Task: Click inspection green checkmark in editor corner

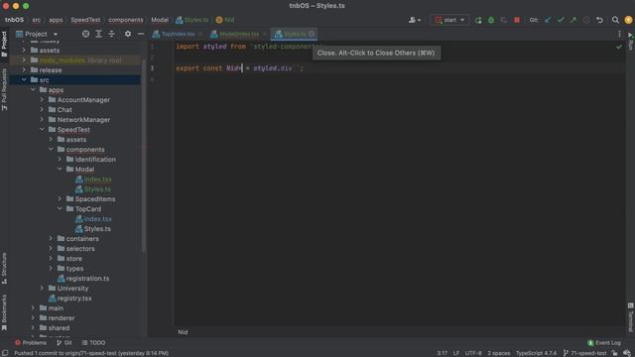Action: 619,47
